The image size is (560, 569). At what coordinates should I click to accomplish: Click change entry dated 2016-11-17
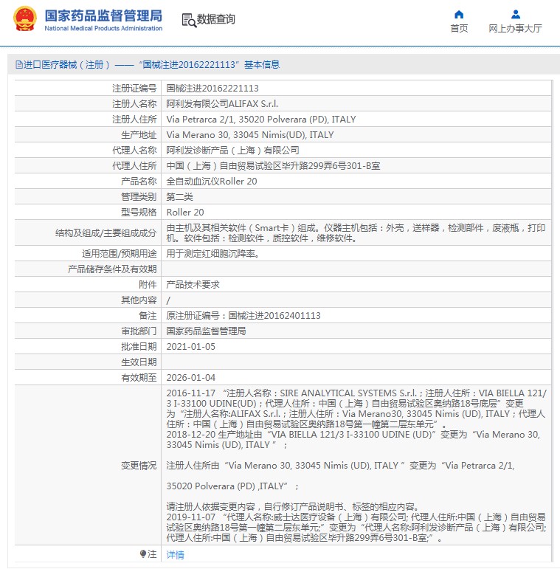pos(356,409)
